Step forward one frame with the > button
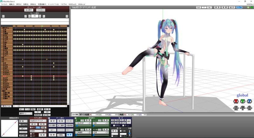 [40, 16]
